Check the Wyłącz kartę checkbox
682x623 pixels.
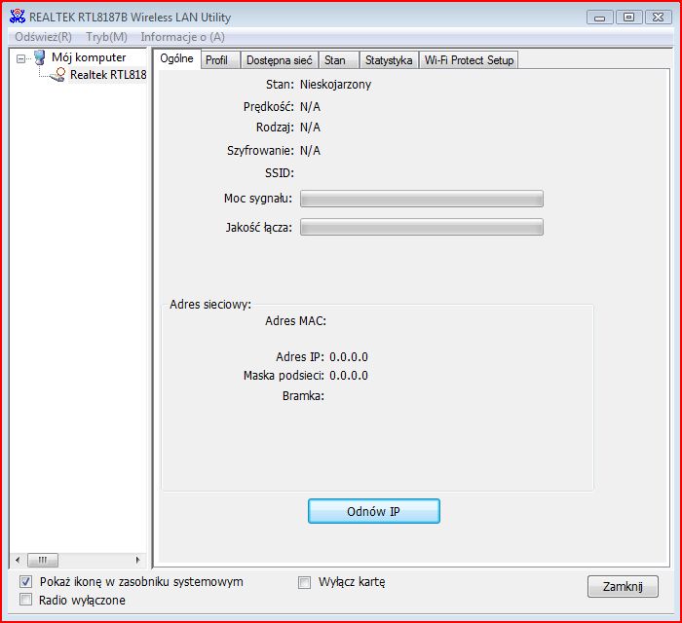pyautogui.click(x=304, y=582)
